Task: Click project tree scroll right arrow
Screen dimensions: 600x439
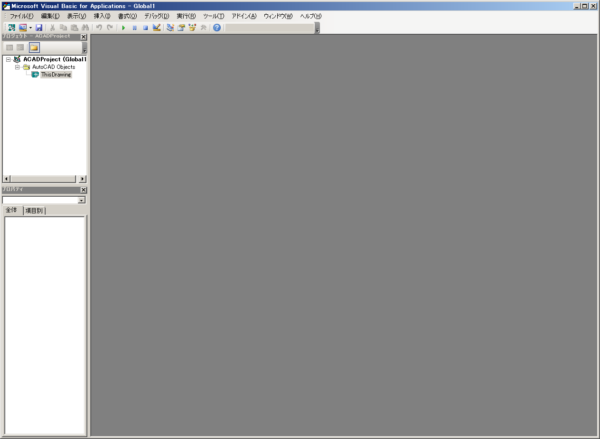Action: pos(83,179)
